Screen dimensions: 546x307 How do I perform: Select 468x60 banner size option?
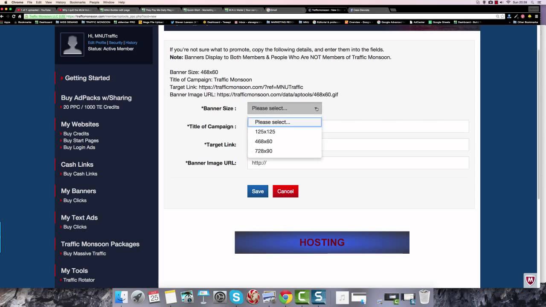point(285,141)
